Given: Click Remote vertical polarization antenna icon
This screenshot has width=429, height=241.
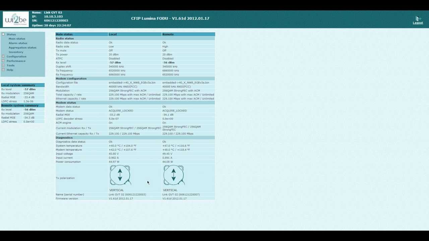Looking at the screenshot, I should tap(174, 175).
